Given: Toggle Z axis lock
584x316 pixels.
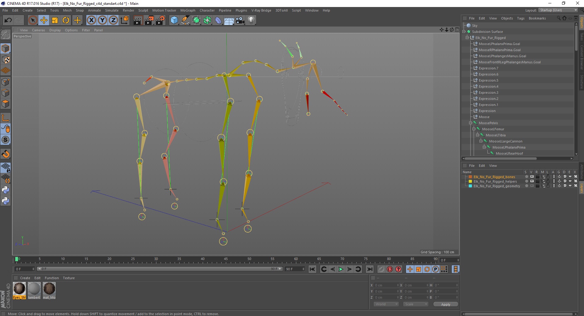Looking at the screenshot, I should [113, 20].
